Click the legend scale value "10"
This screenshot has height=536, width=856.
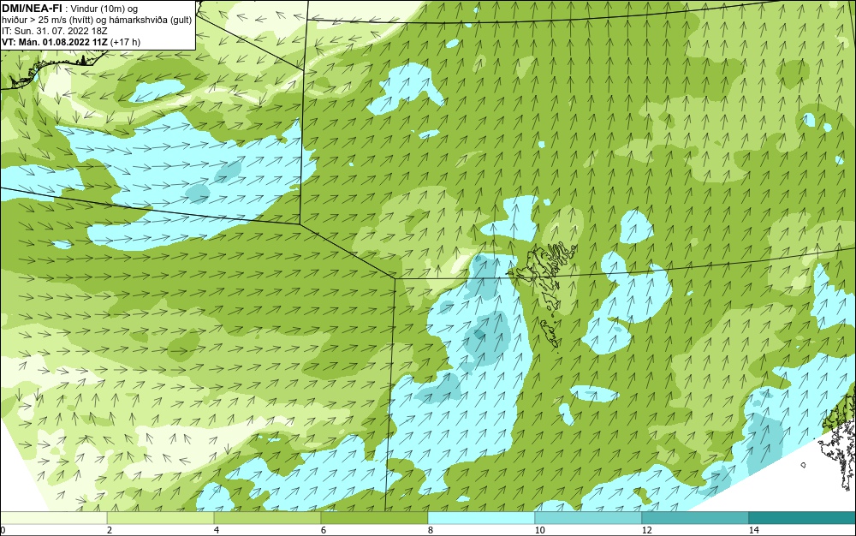pos(540,531)
